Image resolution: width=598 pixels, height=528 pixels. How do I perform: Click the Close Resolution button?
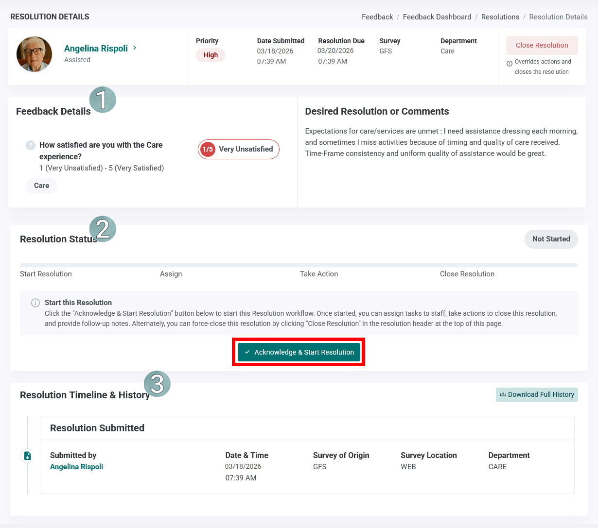click(542, 45)
